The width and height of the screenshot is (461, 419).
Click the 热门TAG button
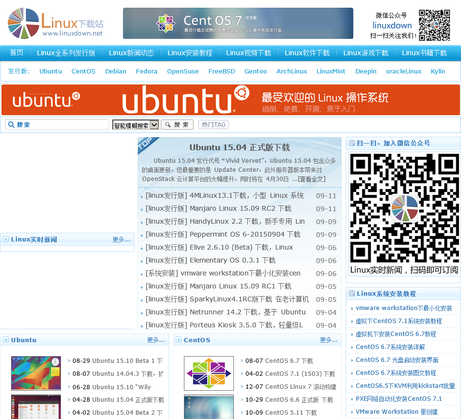click(214, 125)
